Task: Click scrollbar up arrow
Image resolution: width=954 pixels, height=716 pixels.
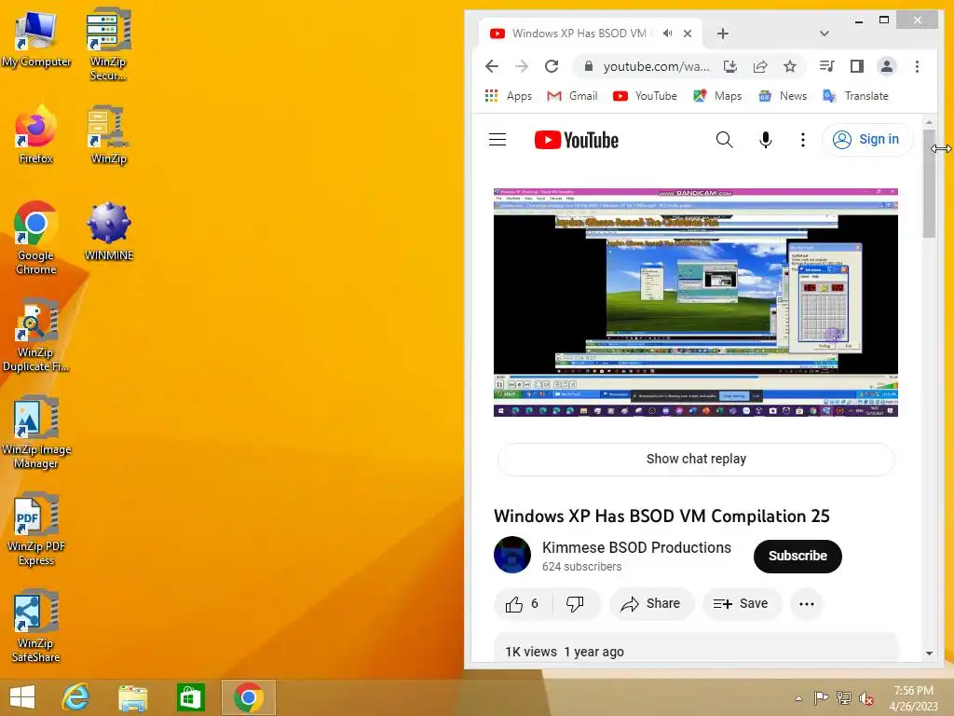Action: coord(929,122)
